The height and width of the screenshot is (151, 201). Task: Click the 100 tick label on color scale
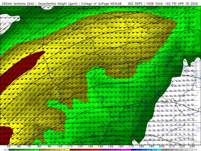click(60, 146)
